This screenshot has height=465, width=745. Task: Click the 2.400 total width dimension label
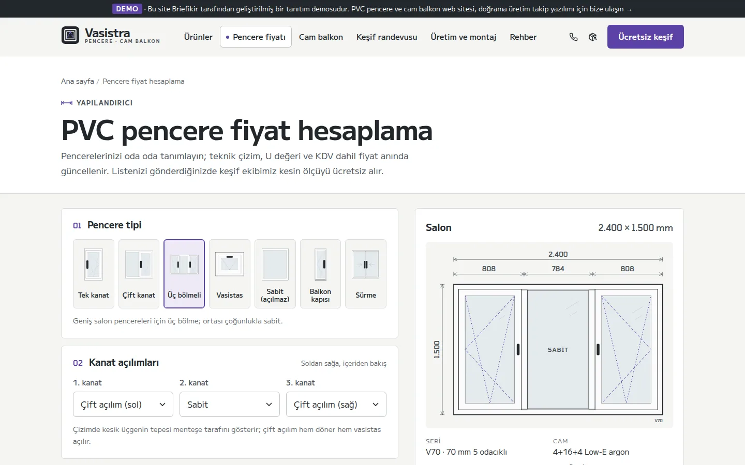point(558,254)
